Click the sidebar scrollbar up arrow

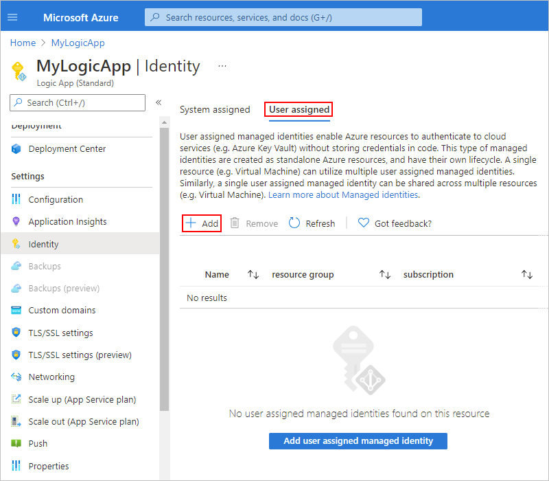164,123
